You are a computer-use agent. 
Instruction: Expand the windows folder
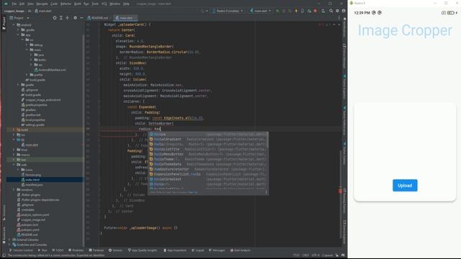(14, 190)
